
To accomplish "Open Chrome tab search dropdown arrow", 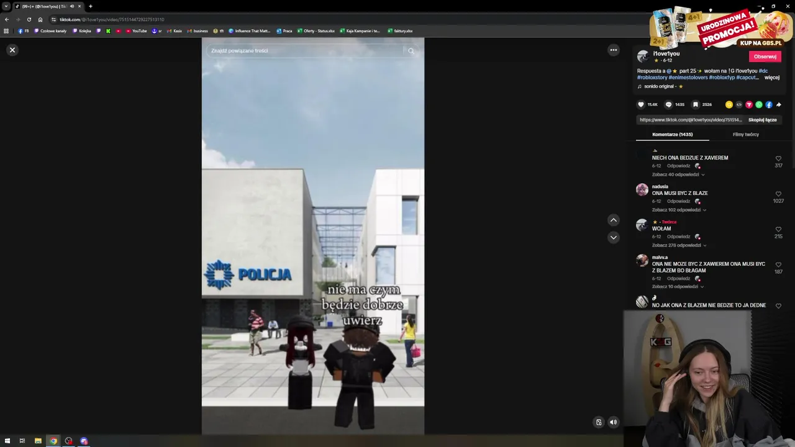I will [6, 6].
